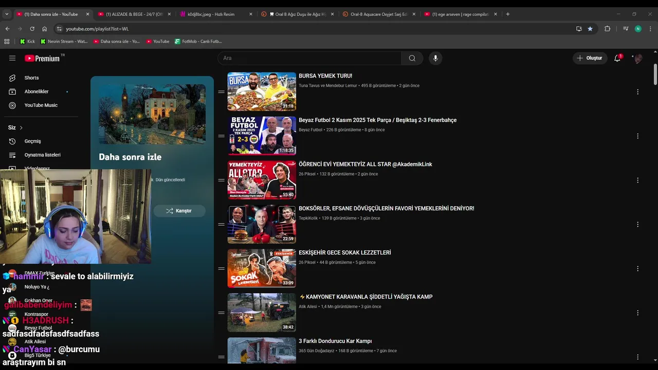Open a new browser tab

click(x=508, y=14)
